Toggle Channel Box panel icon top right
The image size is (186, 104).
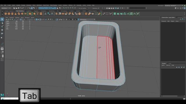click(185, 8)
